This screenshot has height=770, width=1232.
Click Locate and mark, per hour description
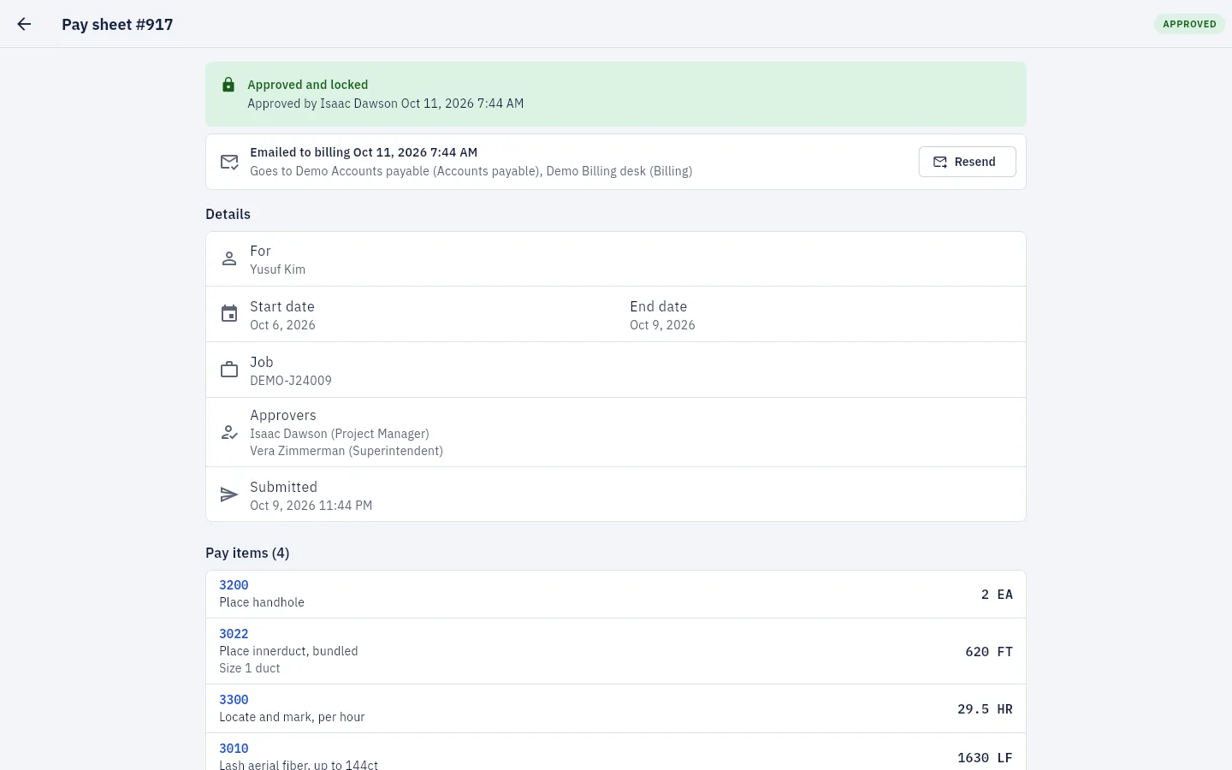click(x=292, y=717)
